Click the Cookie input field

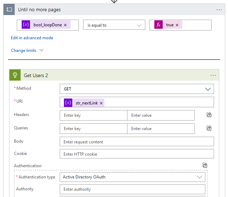[137, 154]
